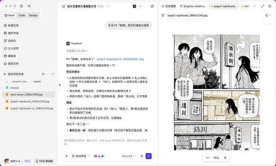Screen dimensions: 276x166
Task: Navigate to assets breadcrumb folder
Action: 37,81
